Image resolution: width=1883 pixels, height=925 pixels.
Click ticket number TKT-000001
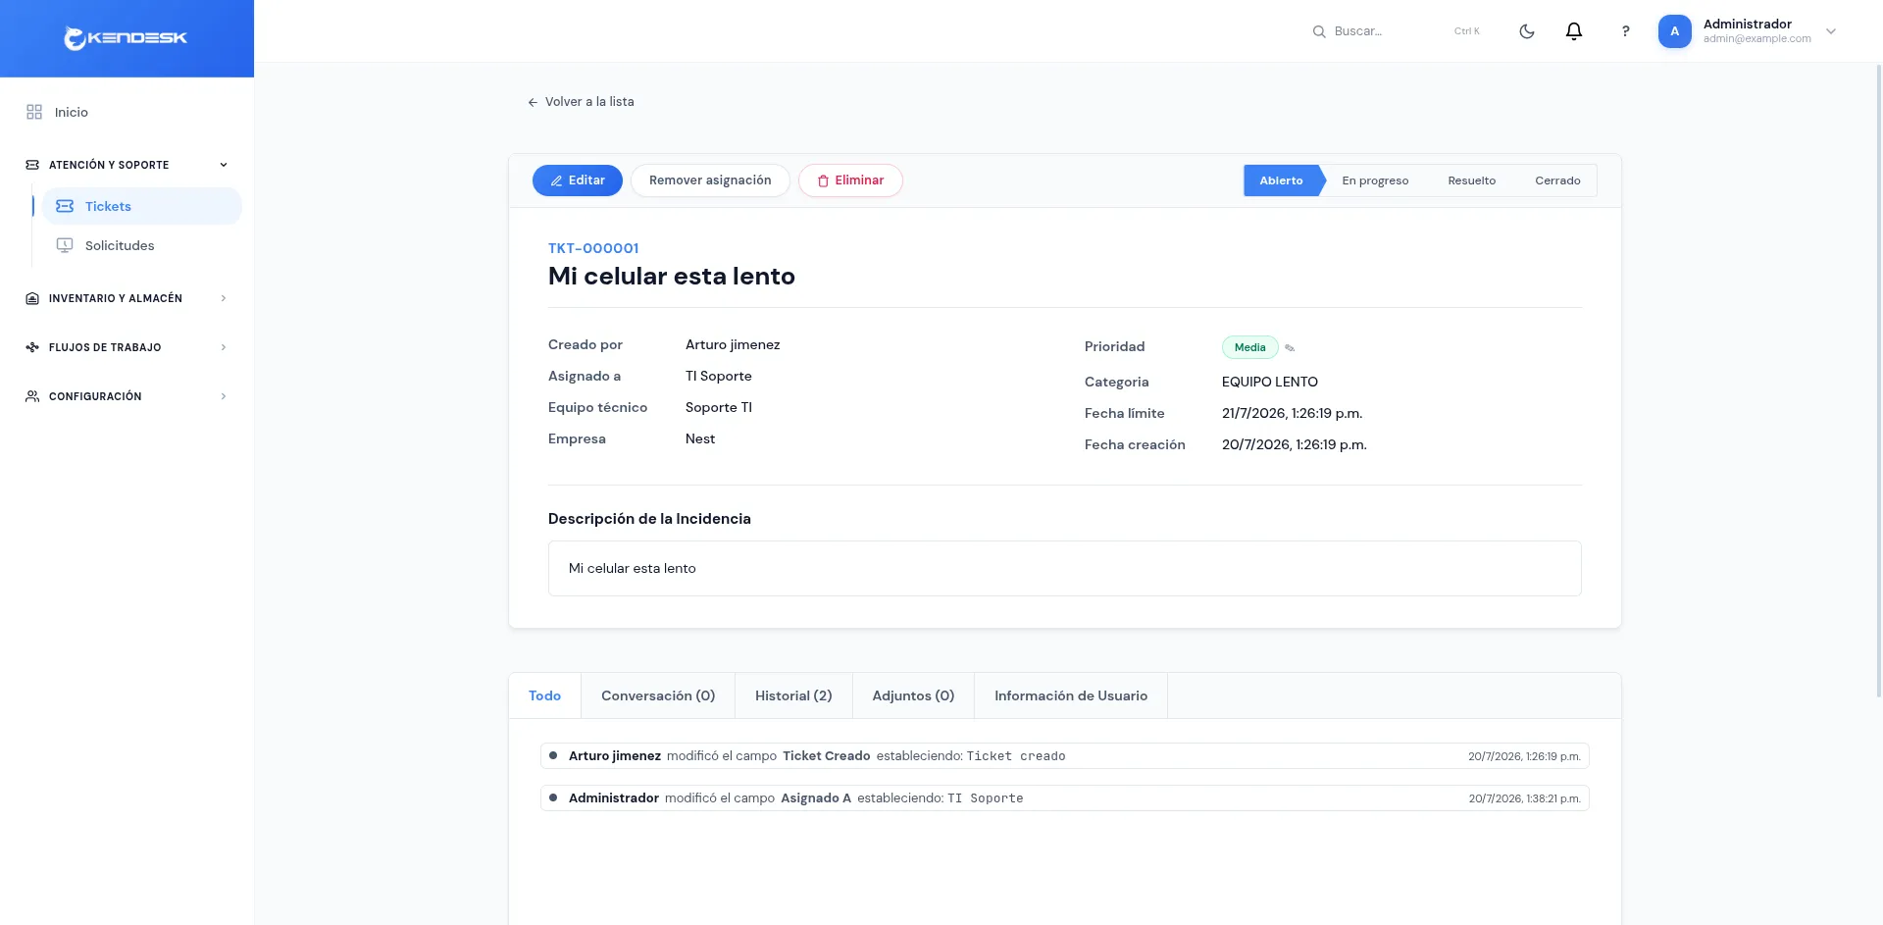(593, 248)
